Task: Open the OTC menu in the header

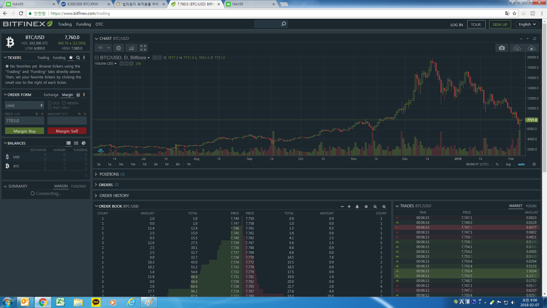Action: (100, 24)
